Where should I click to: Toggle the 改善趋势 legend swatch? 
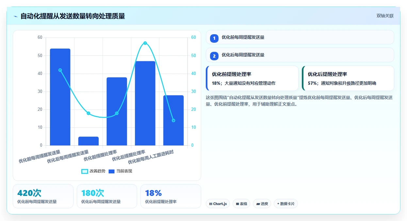85,171
